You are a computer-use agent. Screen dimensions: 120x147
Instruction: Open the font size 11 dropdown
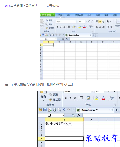coord(86,22)
